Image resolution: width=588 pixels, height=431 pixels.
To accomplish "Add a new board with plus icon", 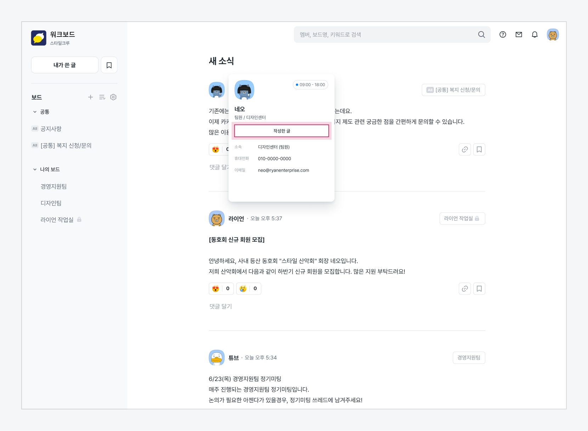I will [90, 97].
